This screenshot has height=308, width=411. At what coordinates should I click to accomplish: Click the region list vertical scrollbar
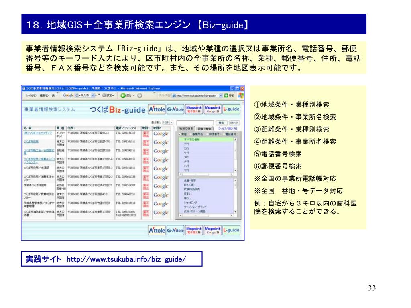pyautogui.click(x=235, y=155)
